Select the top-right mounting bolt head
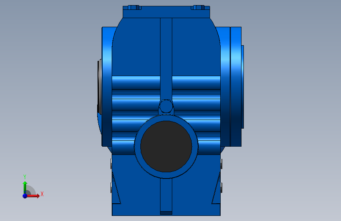The image size is (341, 221). pos(199,7)
